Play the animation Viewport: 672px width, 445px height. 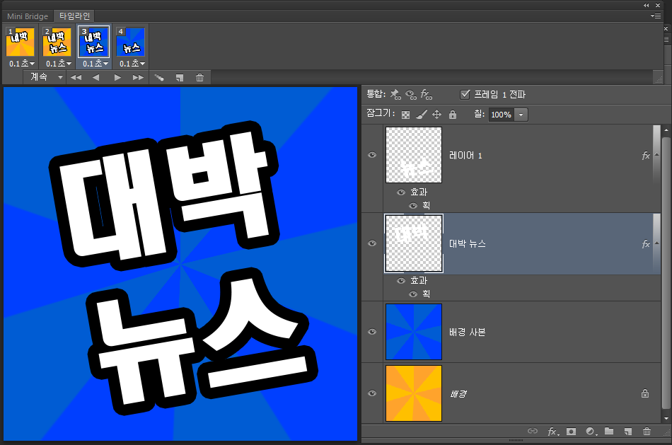(x=117, y=78)
